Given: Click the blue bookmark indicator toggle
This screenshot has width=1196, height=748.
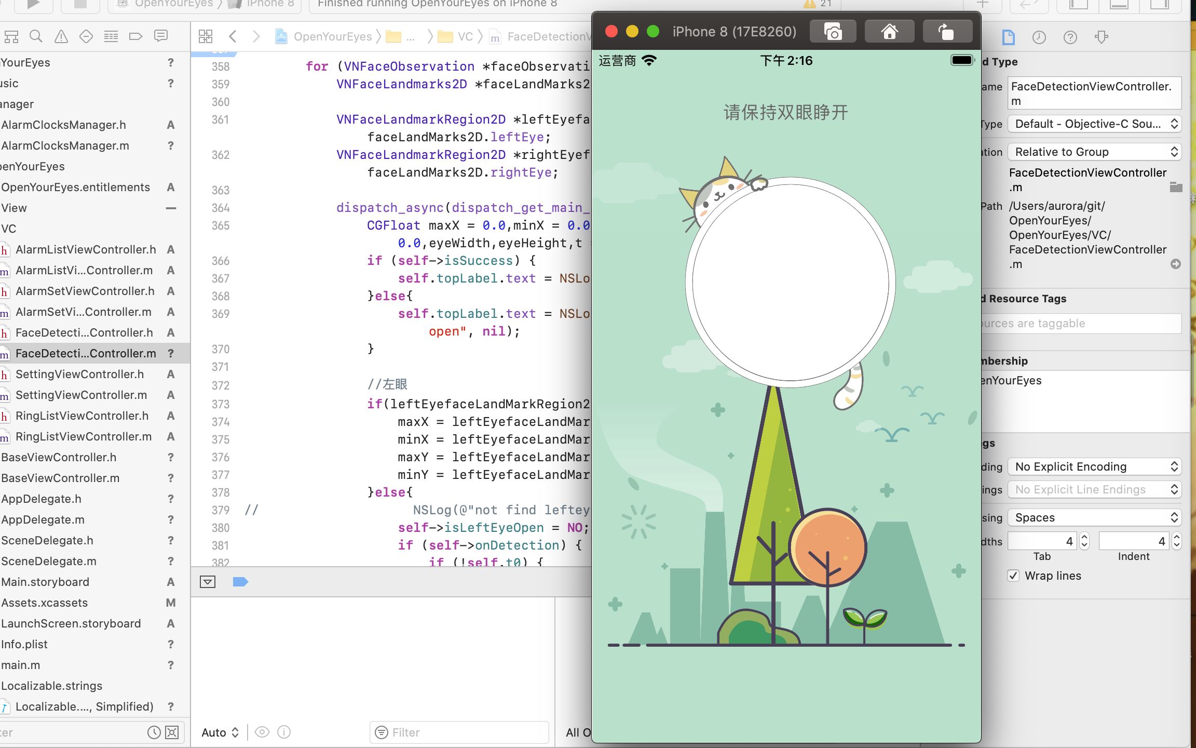Looking at the screenshot, I should pos(240,582).
